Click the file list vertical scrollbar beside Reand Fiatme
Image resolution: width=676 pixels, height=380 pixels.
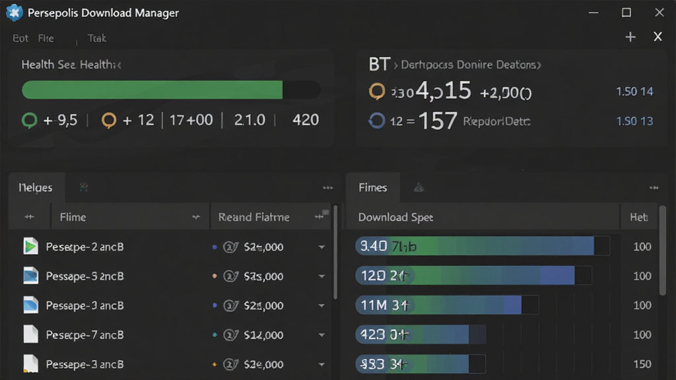[335, 252]
